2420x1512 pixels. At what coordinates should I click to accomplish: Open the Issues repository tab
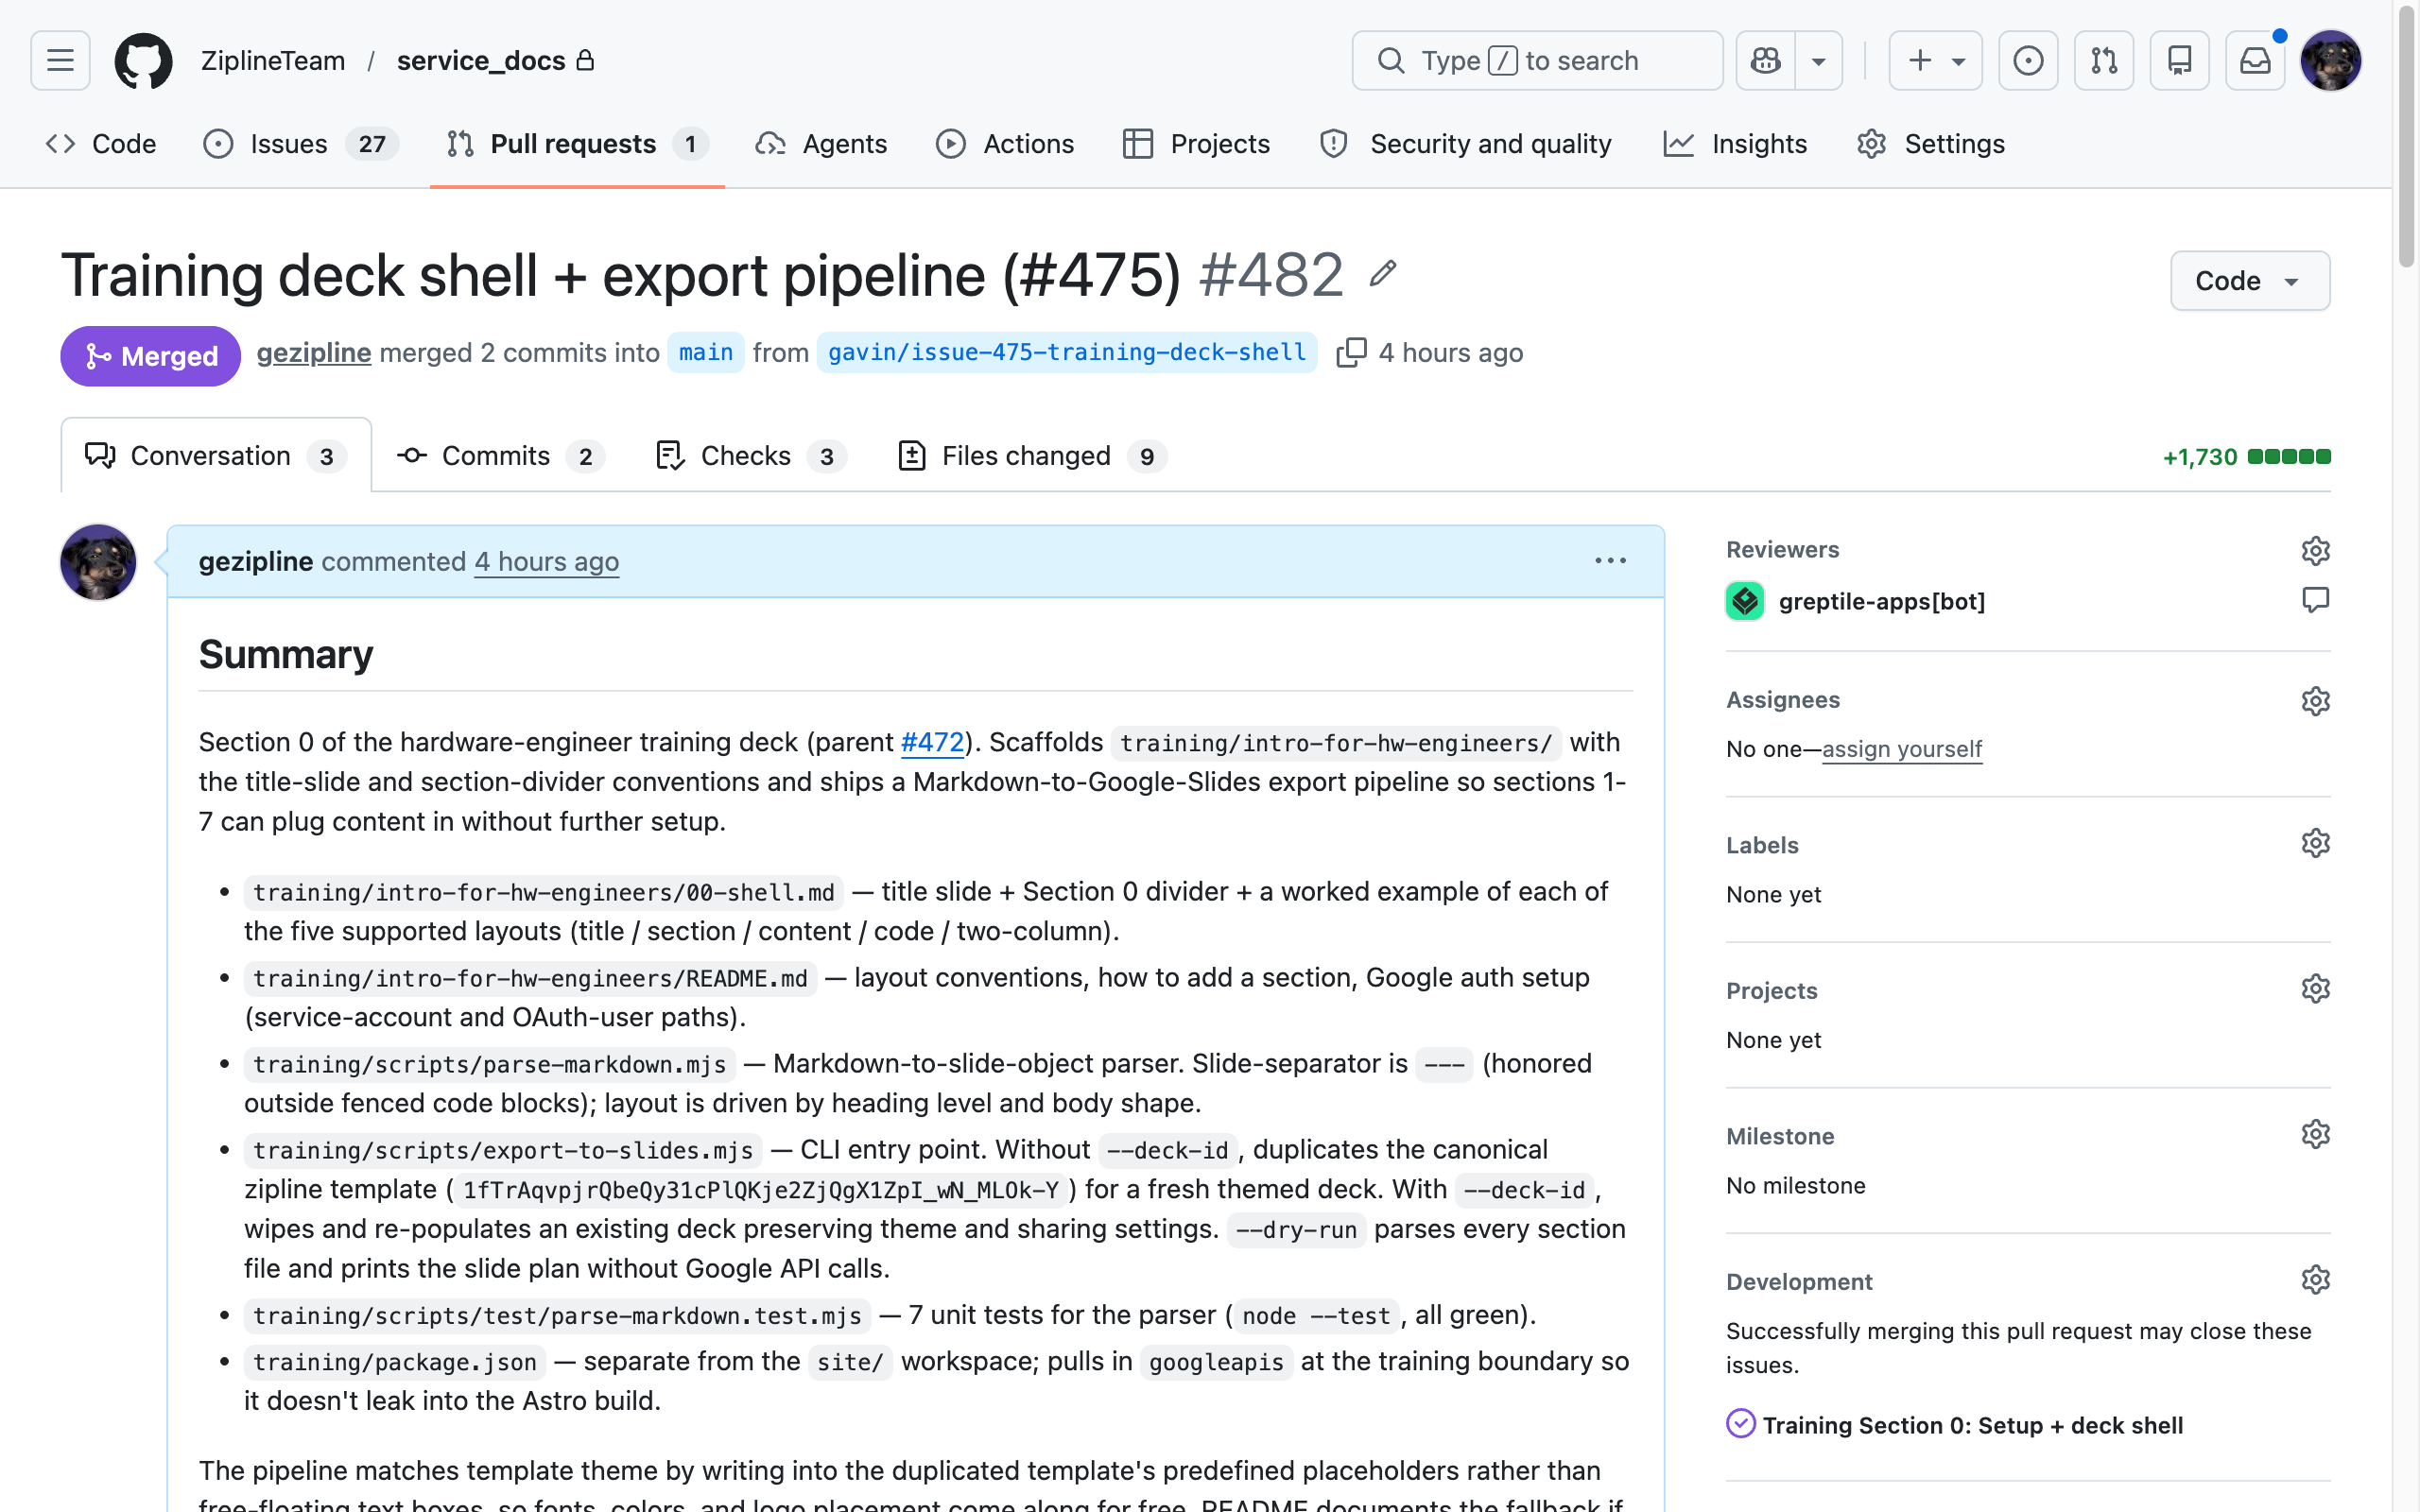[x=300, y=144]
